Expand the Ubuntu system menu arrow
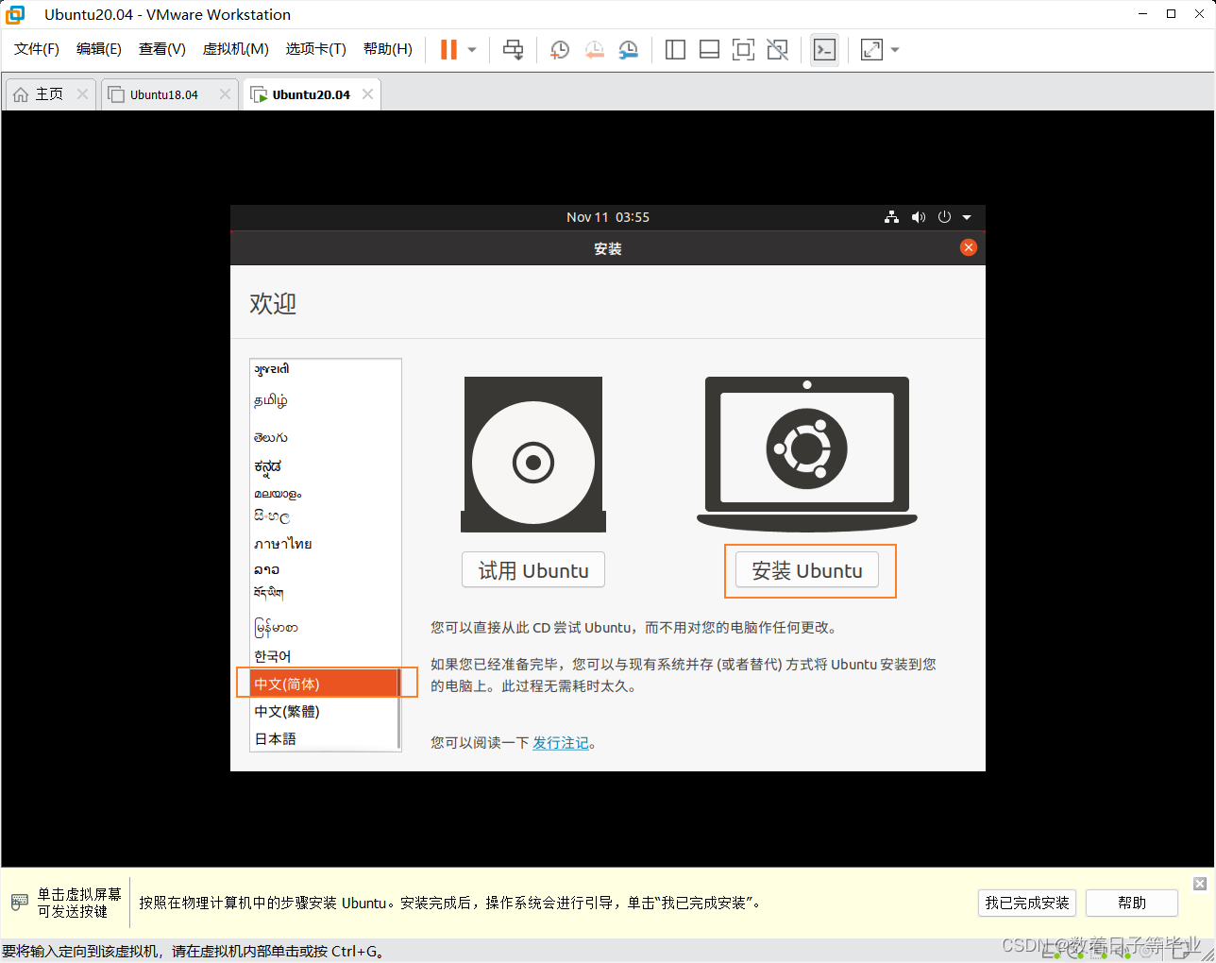Screen dimensions: 1216x963 967,217
